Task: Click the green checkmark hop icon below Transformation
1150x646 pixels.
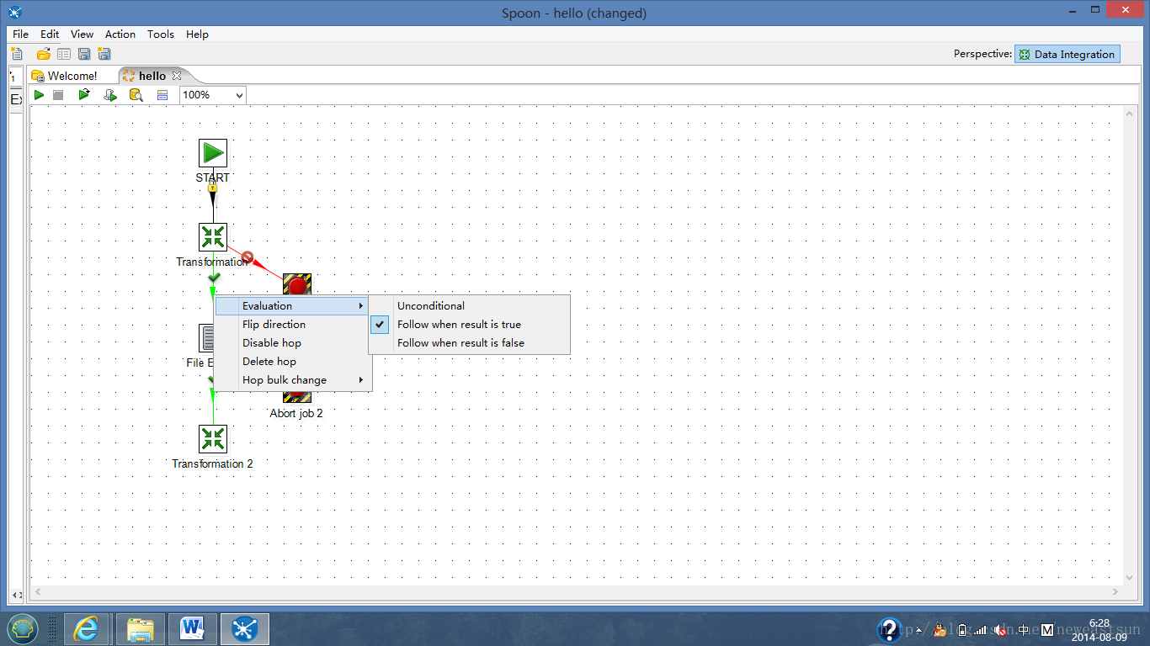Action: click(214, 277)
